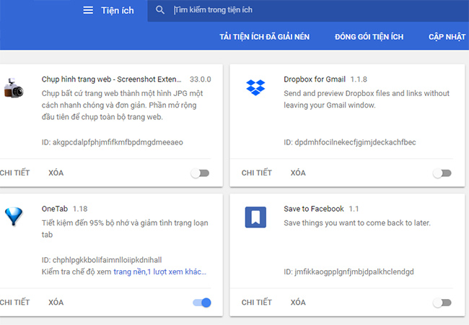
Task: Click Tải tiện ích đã giải nén
Action: (x=264, y=37)
